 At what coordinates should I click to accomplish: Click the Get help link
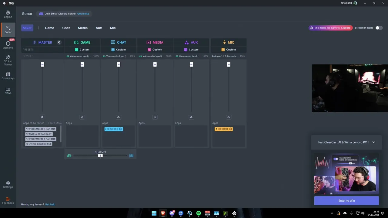50,204
